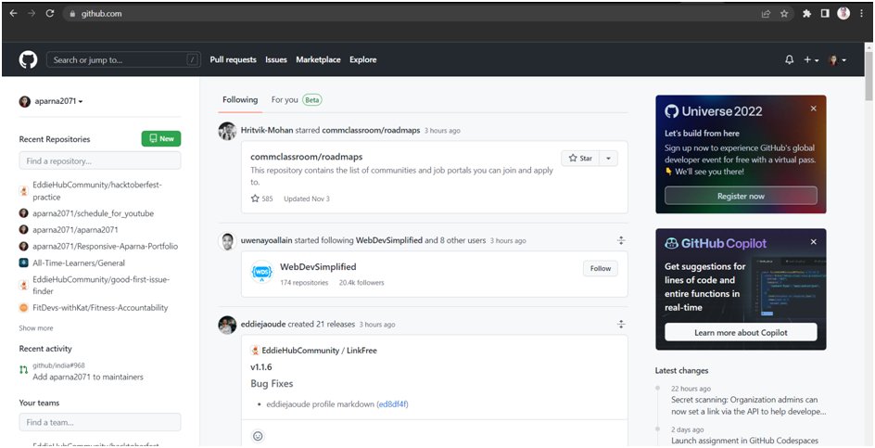Viewport: 875px width, 448px height.
Task: Open notifications bell icon
Action: (789, 59)
